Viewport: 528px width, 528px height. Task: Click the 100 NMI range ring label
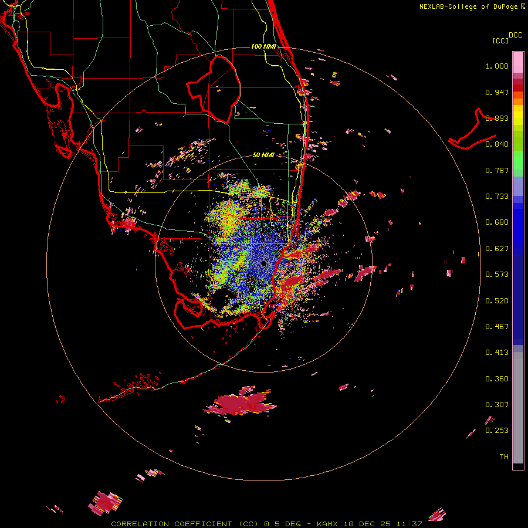pyautogui.click(x=263, y=46)
